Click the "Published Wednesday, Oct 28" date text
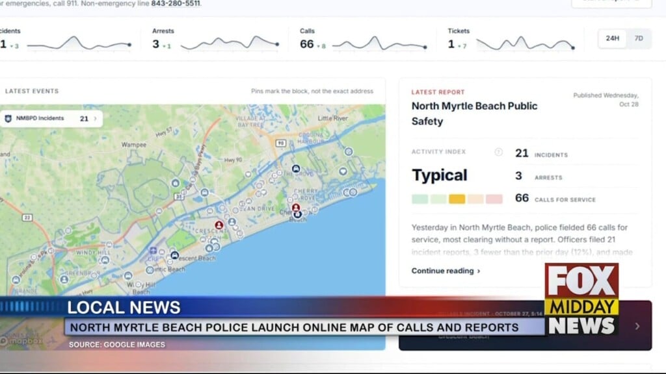Viewport: 666px width, 374px height. (x=606, y=99)
